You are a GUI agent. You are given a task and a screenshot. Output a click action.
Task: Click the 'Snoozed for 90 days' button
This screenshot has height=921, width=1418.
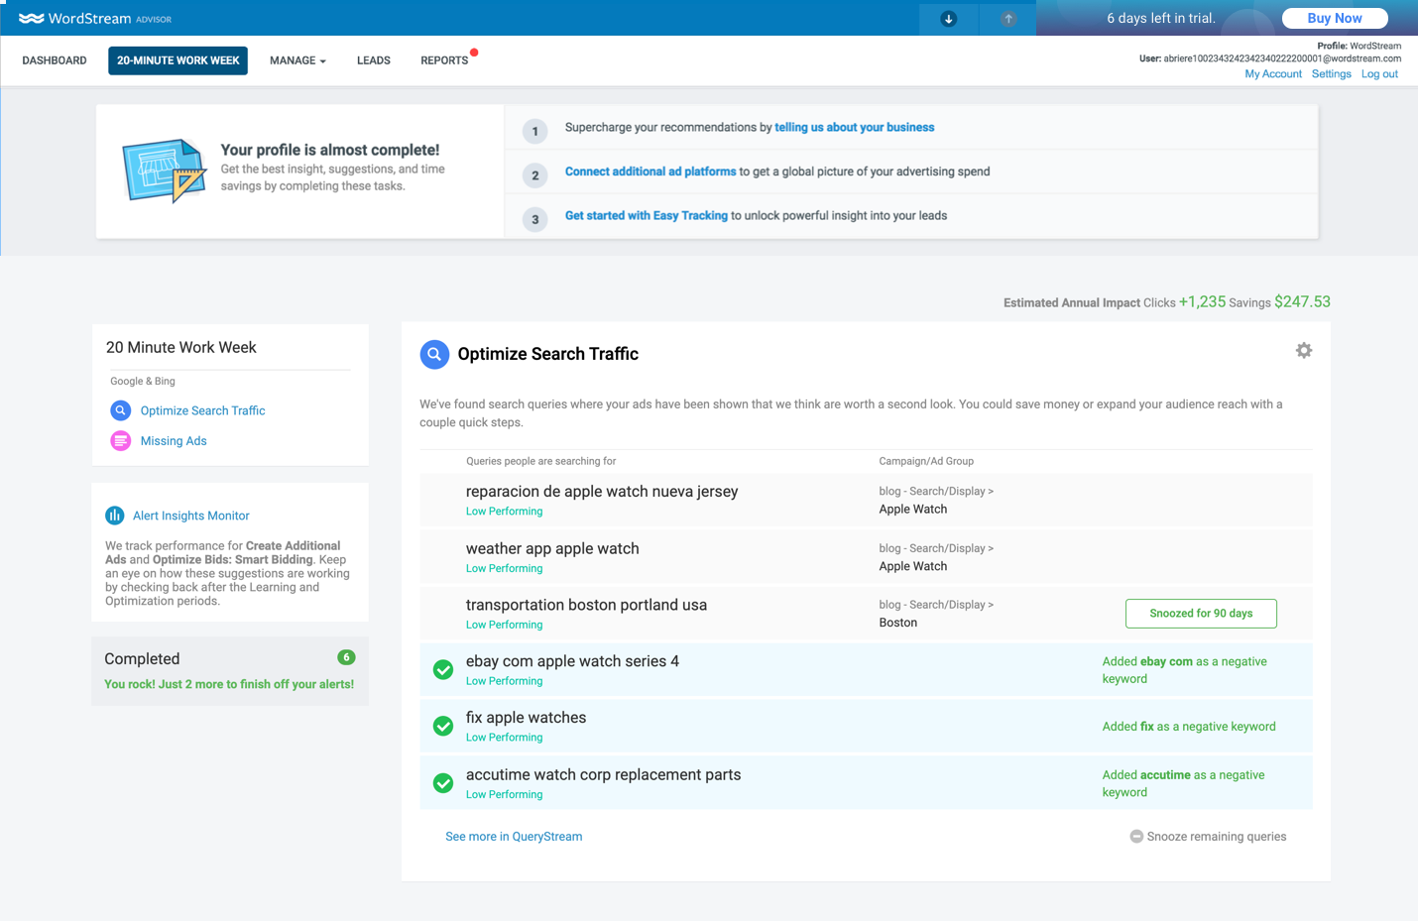[1201, 614]
